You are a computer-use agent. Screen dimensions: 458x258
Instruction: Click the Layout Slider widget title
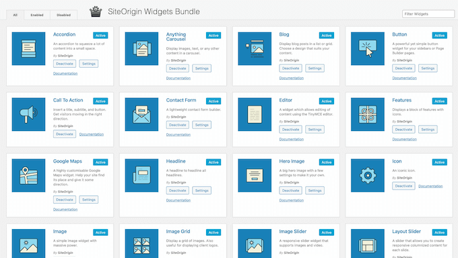(x=407, y=232)
